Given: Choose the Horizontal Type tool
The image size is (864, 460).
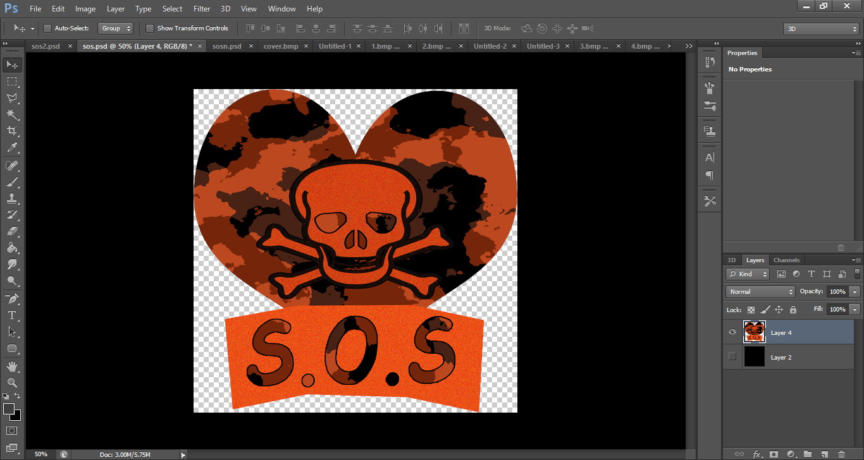Looking at the screenshot, I should click(12, 315).
